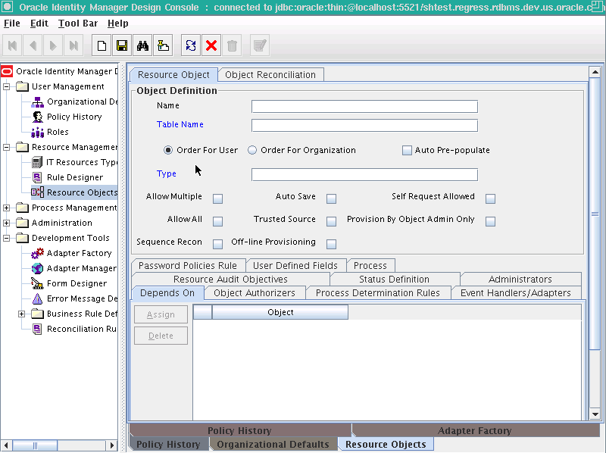The height and width of the screenshot is (453, 606).
Task: Expand the Administration folder
Action: click(8, 223)
